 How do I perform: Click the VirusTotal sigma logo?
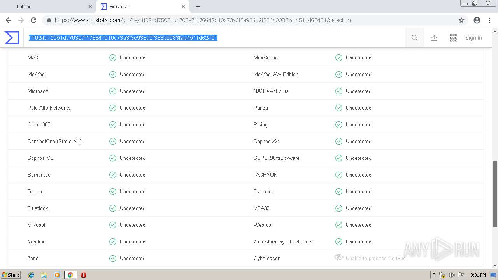12,38
